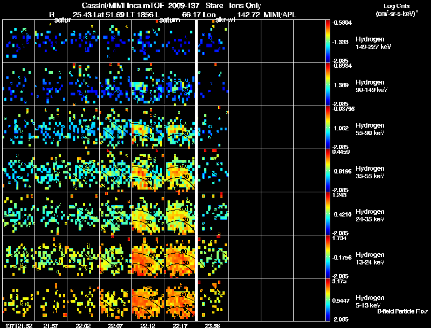Click the '23:58' time label

tap(212, 325)
